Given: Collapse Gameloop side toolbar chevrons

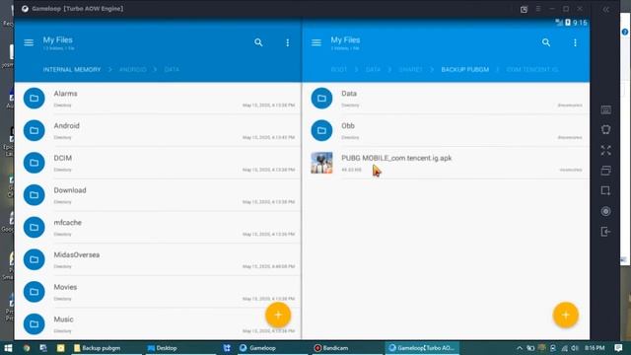Looking at the screenshot, I should coord(606,9).
